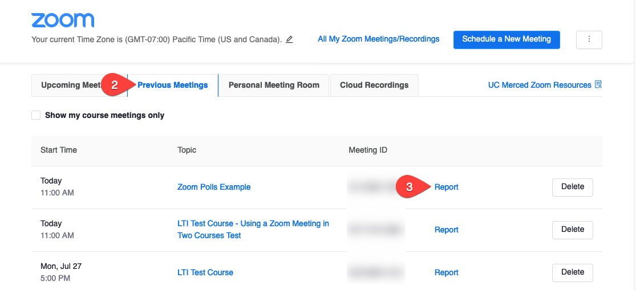
Task: Delete the Zoom Polls Example meeting
Action: pyautogui.click(x=572, y=187)
